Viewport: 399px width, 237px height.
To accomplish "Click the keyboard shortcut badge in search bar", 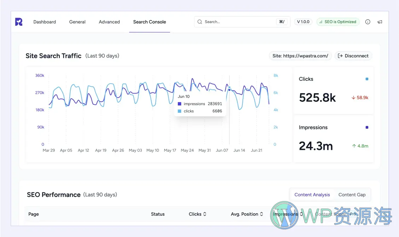I will pyautogui.click(x=282, y=22).
